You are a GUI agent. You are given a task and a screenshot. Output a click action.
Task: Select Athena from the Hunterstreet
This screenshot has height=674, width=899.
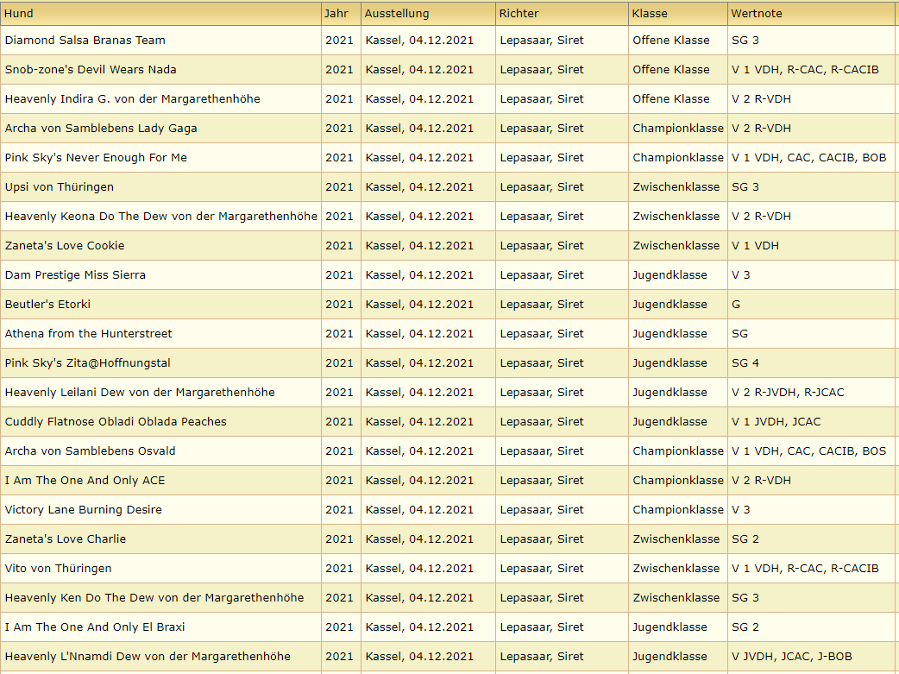tap(88, 333)
